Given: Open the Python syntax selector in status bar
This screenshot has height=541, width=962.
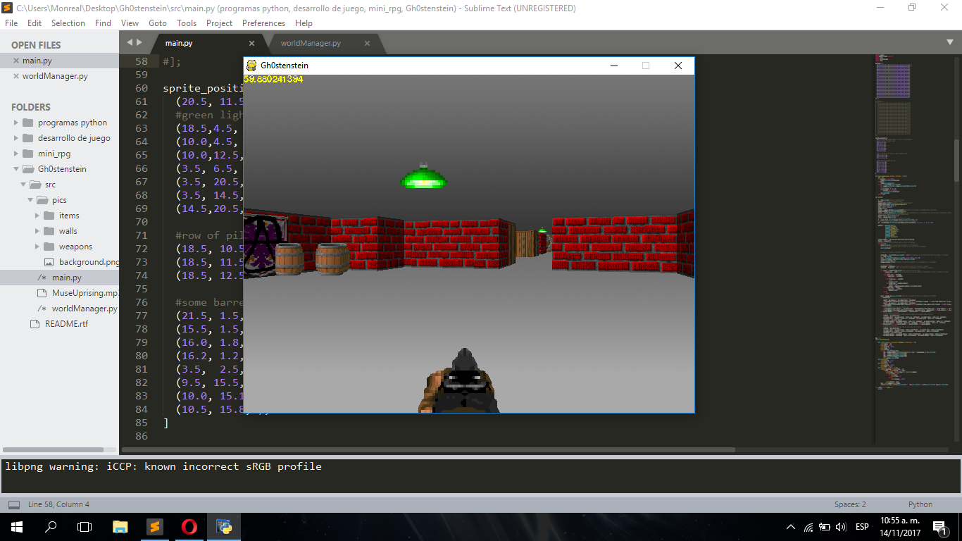Looking at the screenshot, I should click(920, 504).
